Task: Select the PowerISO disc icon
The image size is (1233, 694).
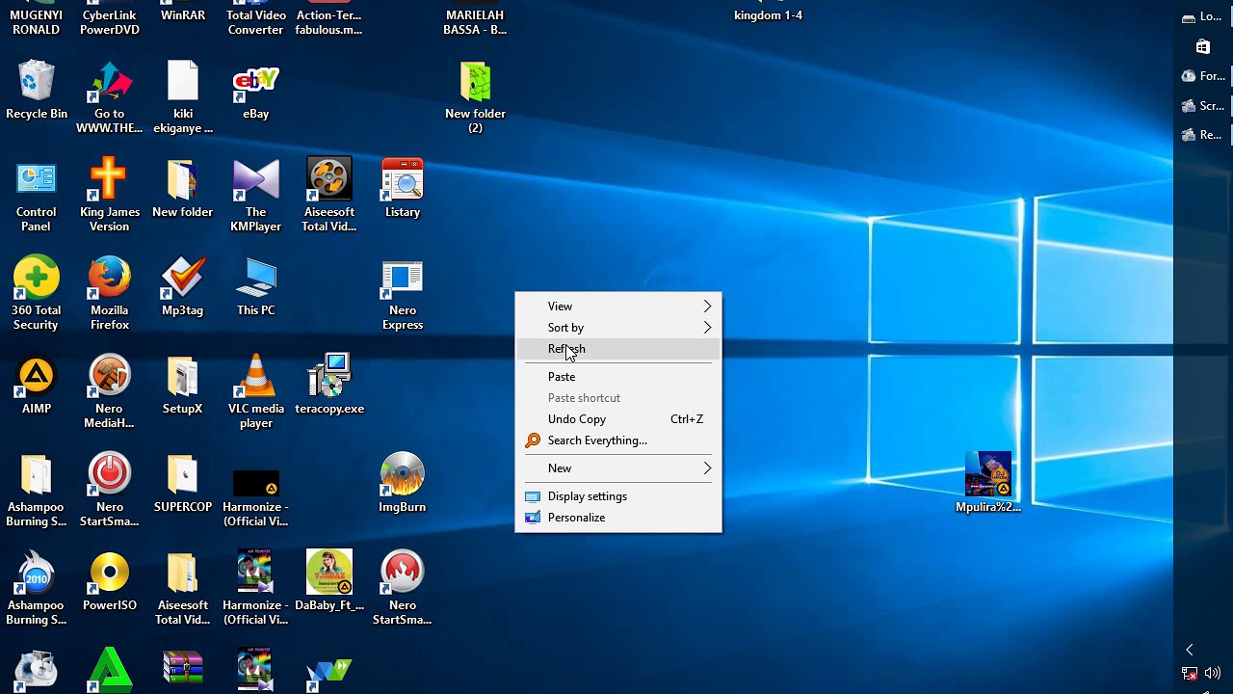Action: tap(109, 573)
